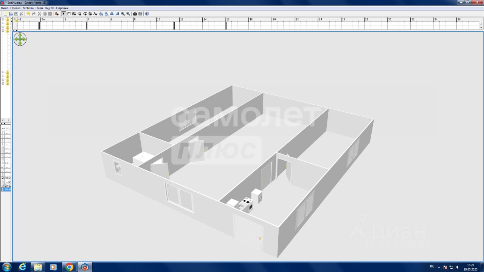Choose the Create polylines tool

pyautogui.click(x=85, y=14)
